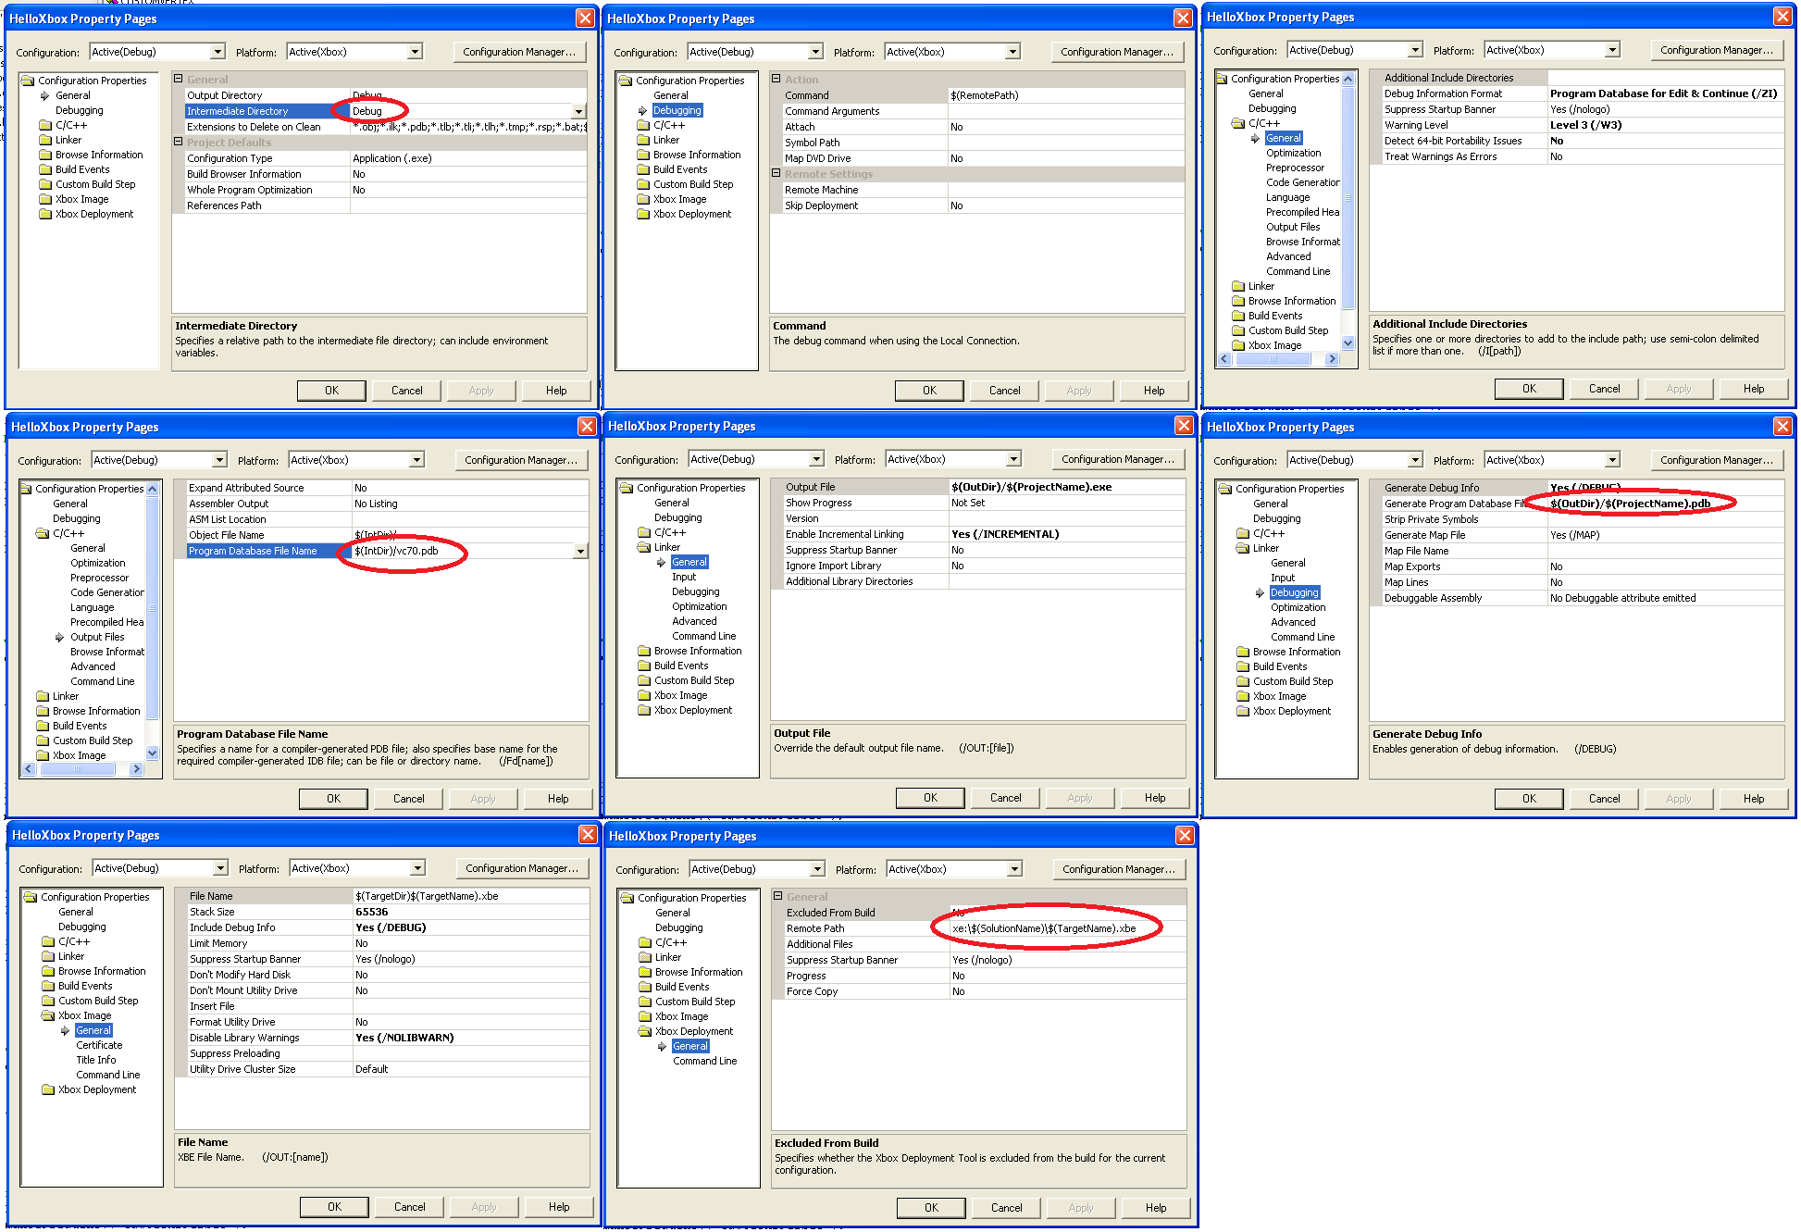Click the Force Copy property row
The width and height of the screenshot is (1801, 1232).
(979, 991)
